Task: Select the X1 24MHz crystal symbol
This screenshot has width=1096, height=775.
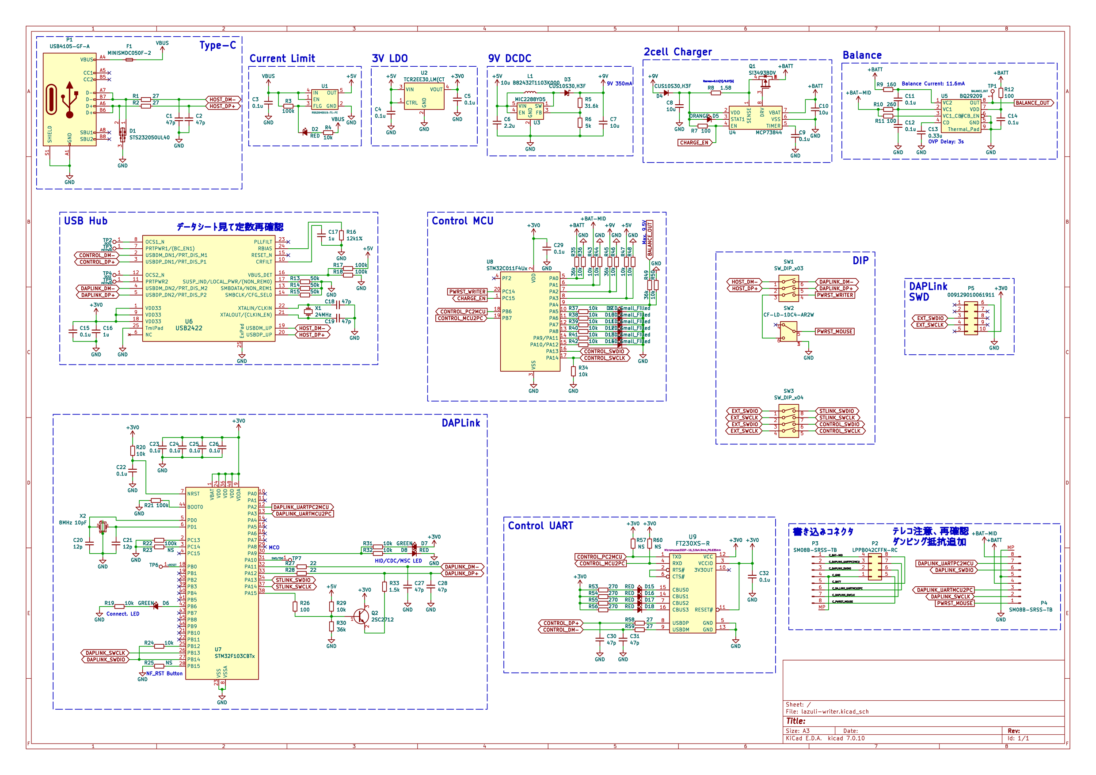Action: [x=308, y=312]
